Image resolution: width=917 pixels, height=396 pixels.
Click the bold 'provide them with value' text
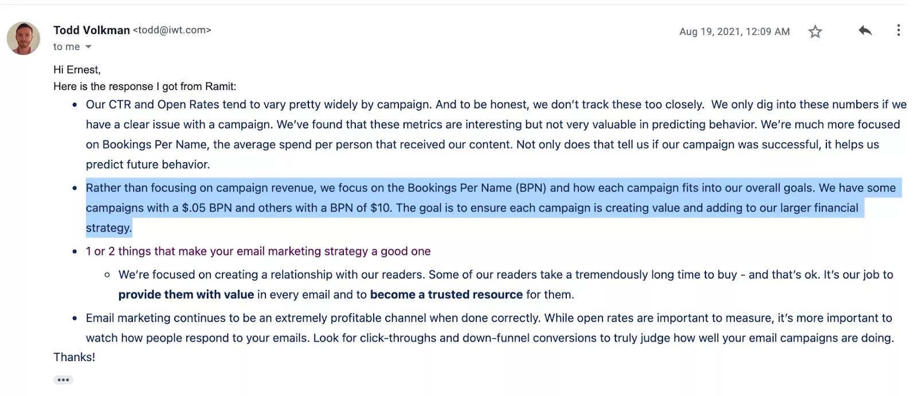coord(186,295)
